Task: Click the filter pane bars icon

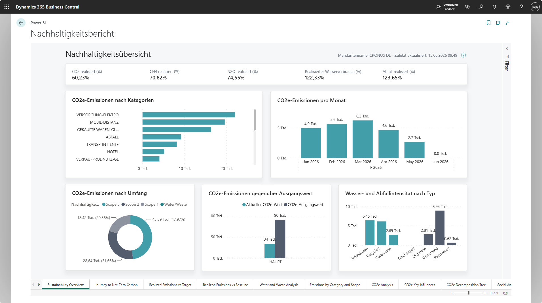Action: coord(507,56)
